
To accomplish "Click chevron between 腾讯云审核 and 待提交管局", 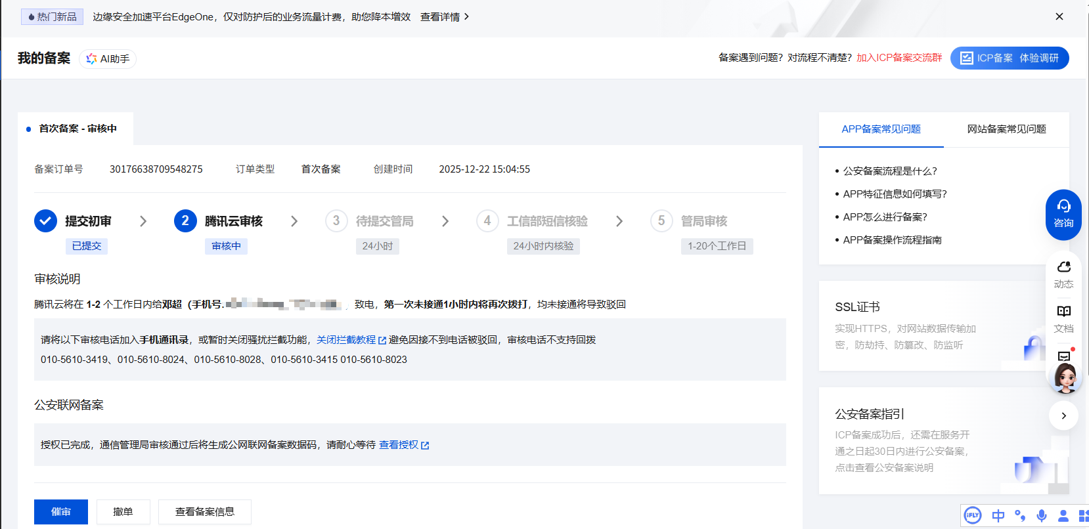I will coord(294,221).
